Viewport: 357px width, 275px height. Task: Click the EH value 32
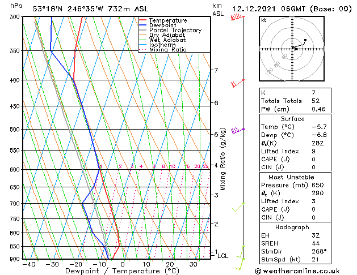point(316,235)
